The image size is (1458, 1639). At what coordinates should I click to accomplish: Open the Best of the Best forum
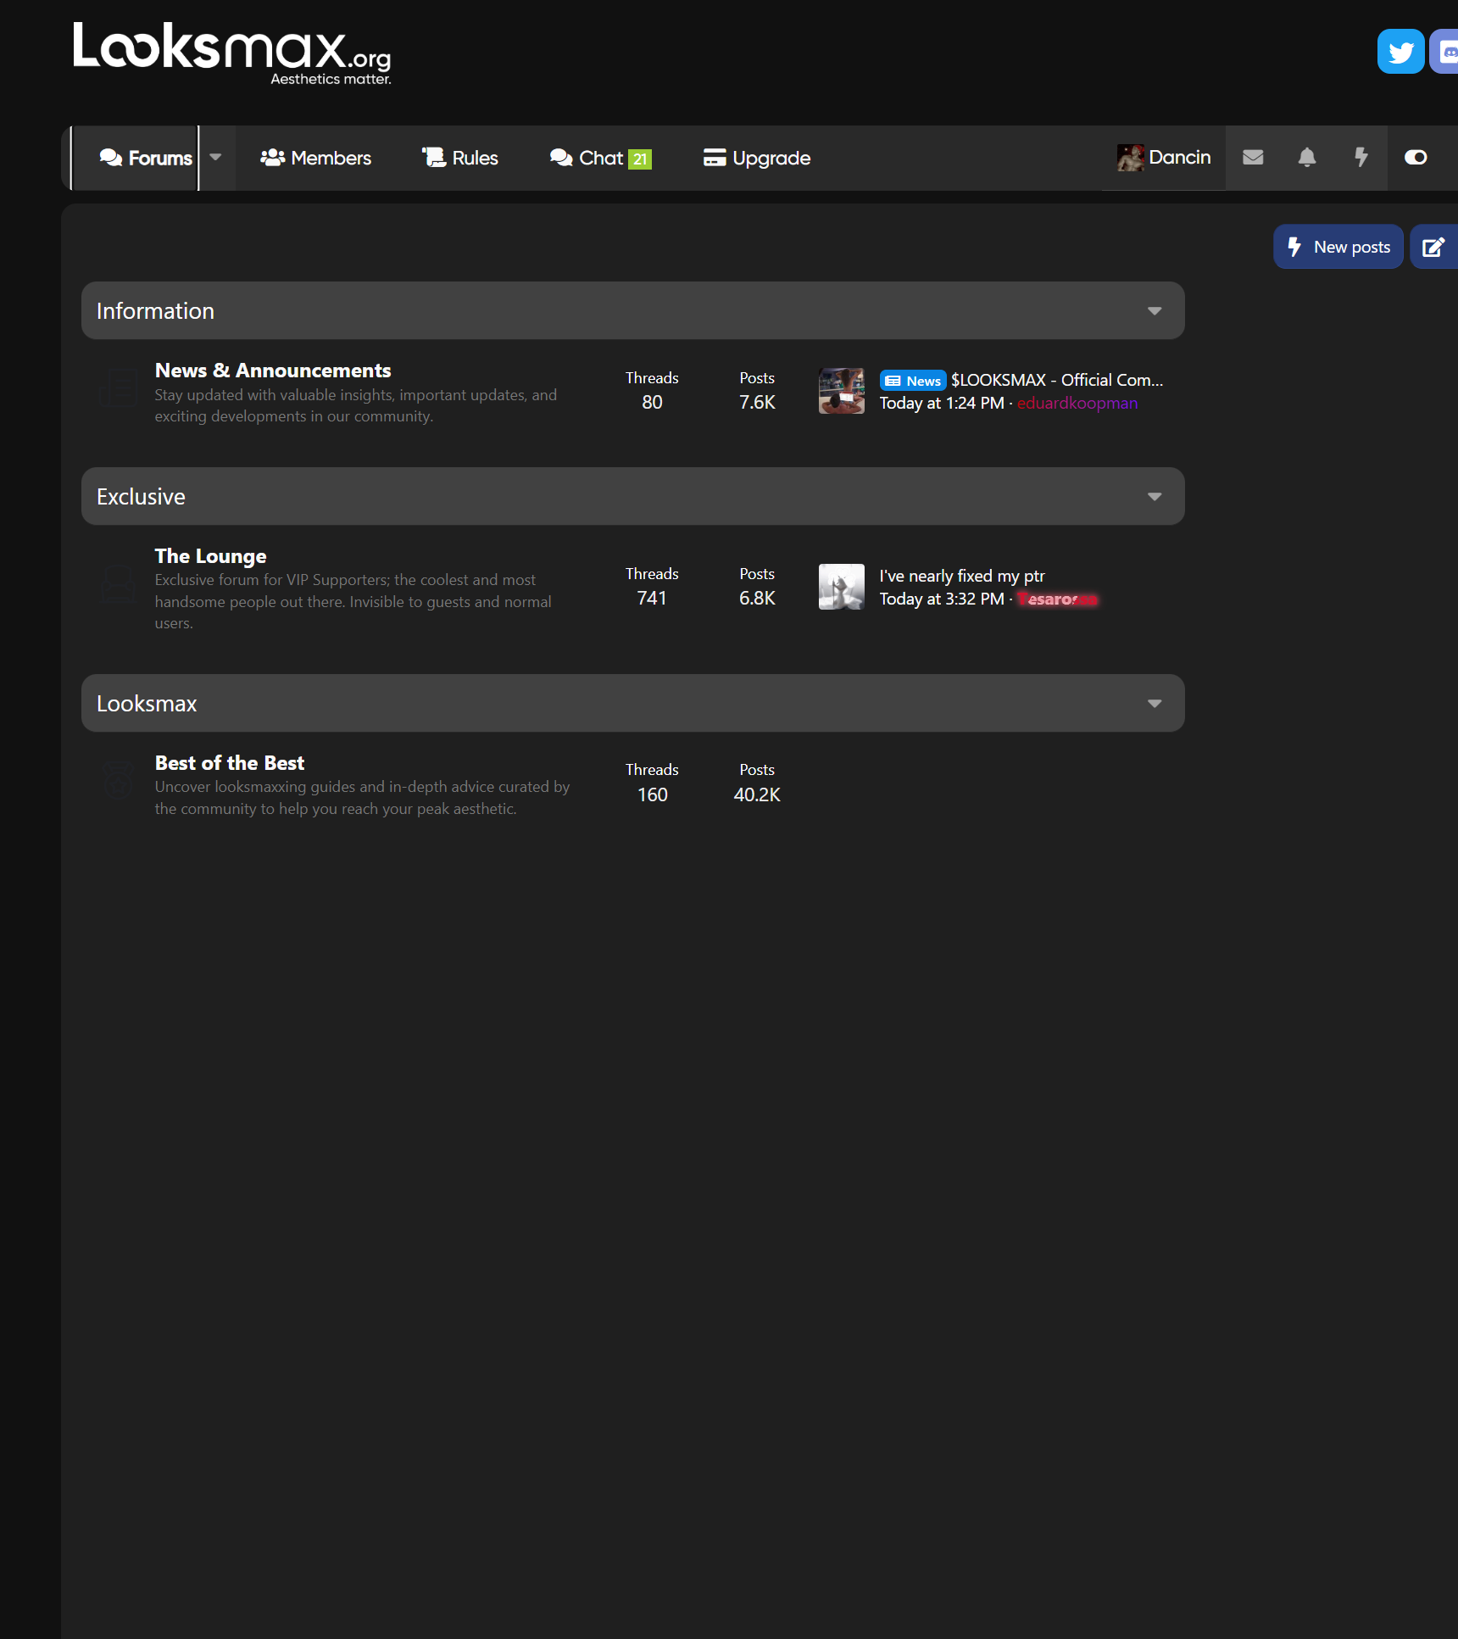point(229,763)
